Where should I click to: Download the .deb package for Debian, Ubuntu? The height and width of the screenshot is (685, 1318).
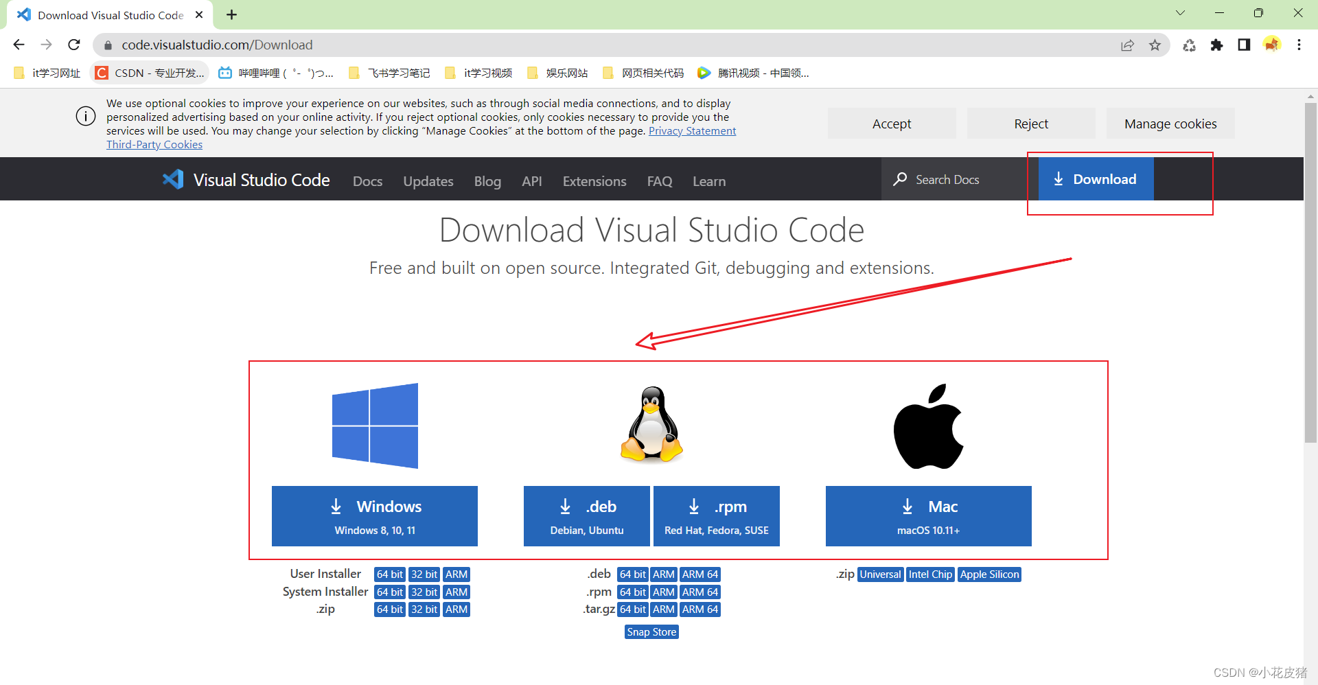click(587, 516)
